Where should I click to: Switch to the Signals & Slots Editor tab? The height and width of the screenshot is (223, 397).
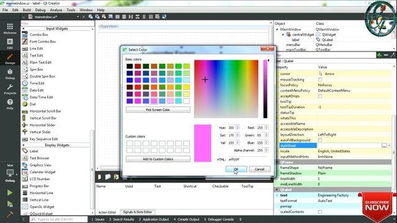coord(138,212)
